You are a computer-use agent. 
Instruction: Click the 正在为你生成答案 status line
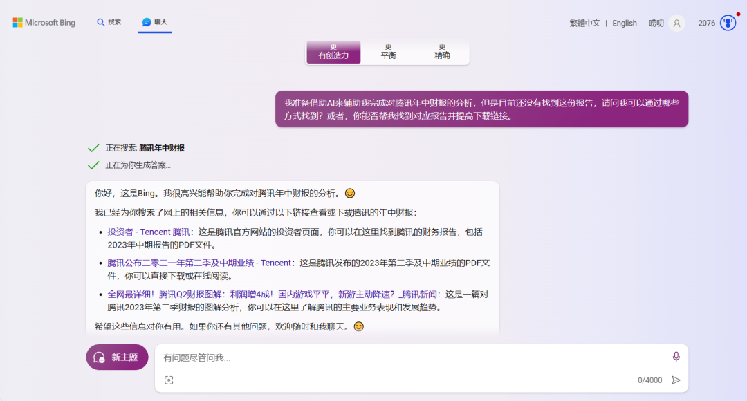tap(138, 165)
